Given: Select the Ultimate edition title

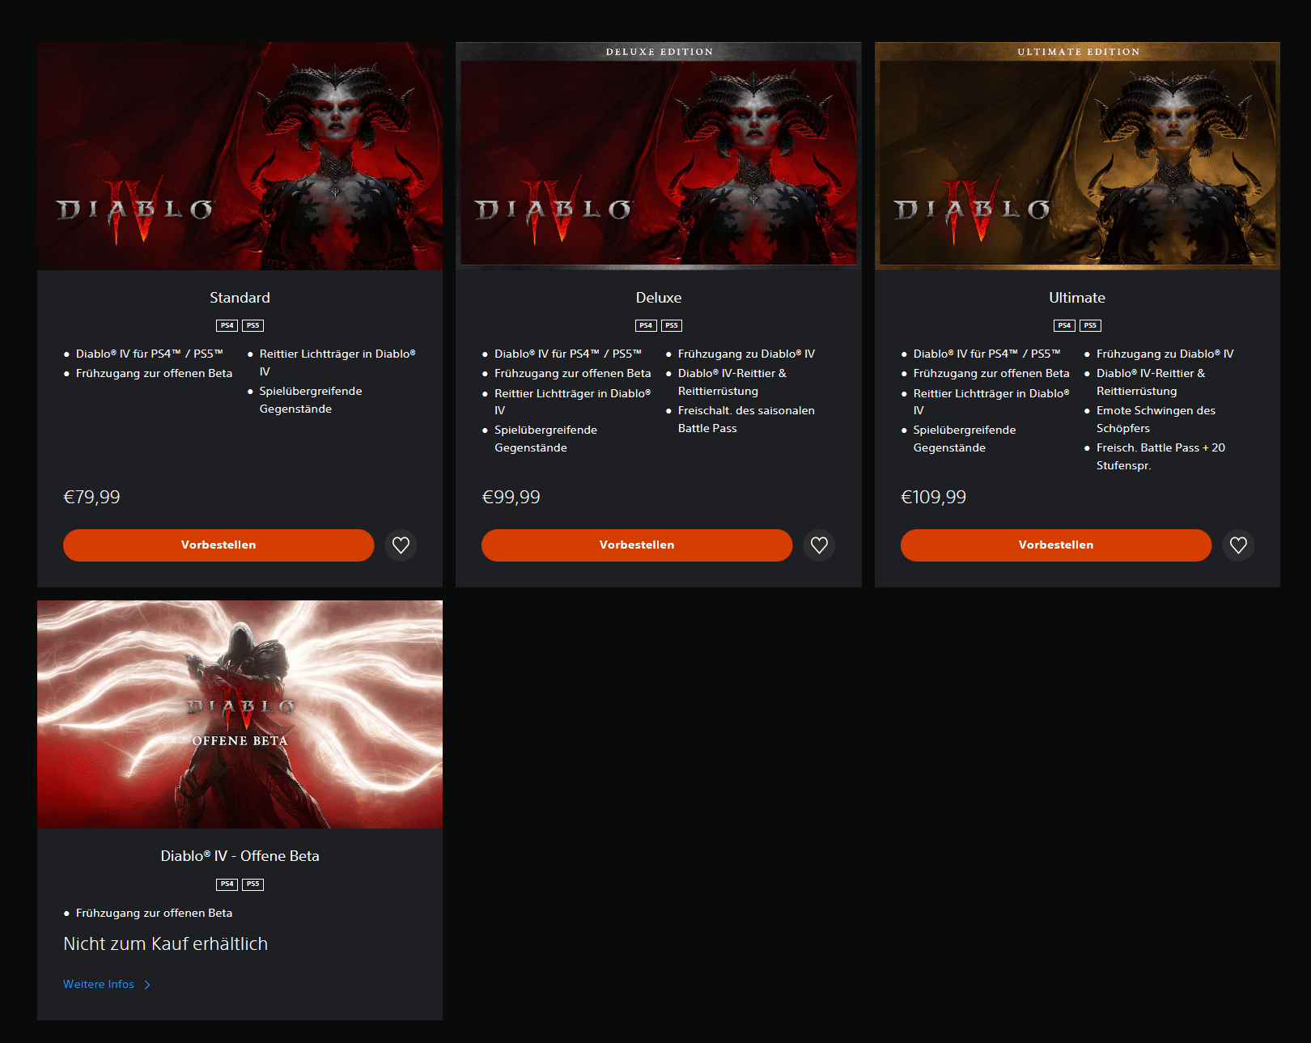Looking at the screenshot, I should click(x=1077, y=298).
